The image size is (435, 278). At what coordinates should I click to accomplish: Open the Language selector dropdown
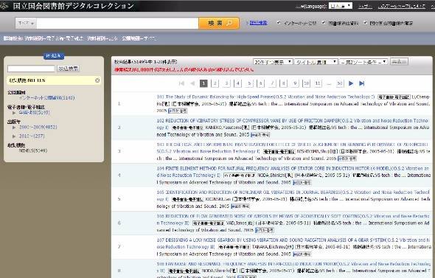point(341,6)
